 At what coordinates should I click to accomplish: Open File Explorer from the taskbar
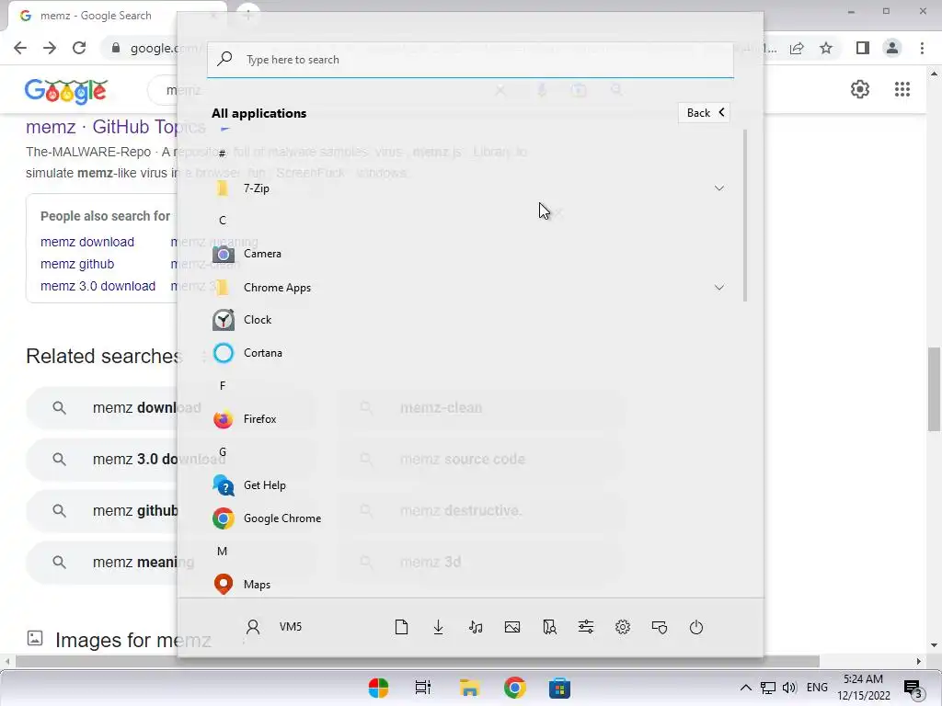469,688
